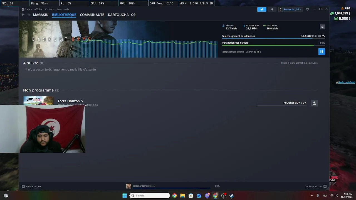Click the game icon in download status

[x=128, y=186]
